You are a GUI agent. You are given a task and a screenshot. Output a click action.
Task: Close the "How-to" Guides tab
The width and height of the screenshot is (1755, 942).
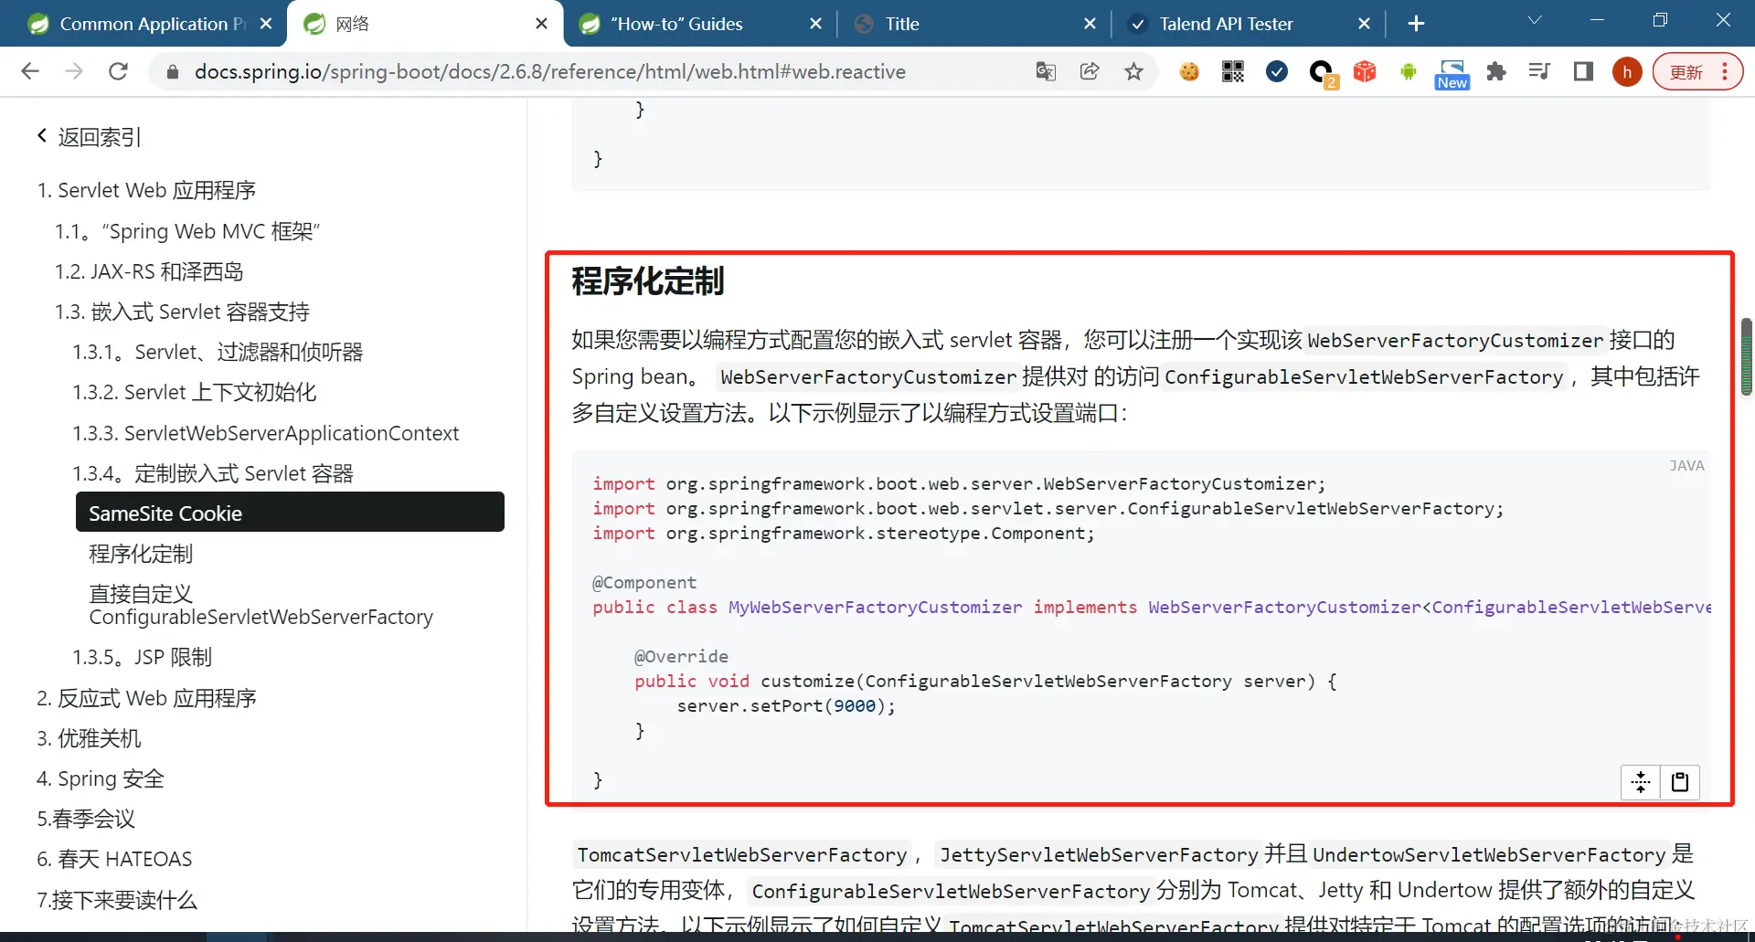click(815, 24)
